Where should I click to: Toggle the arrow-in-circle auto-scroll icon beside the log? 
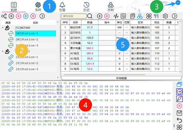tap(179, 92)
